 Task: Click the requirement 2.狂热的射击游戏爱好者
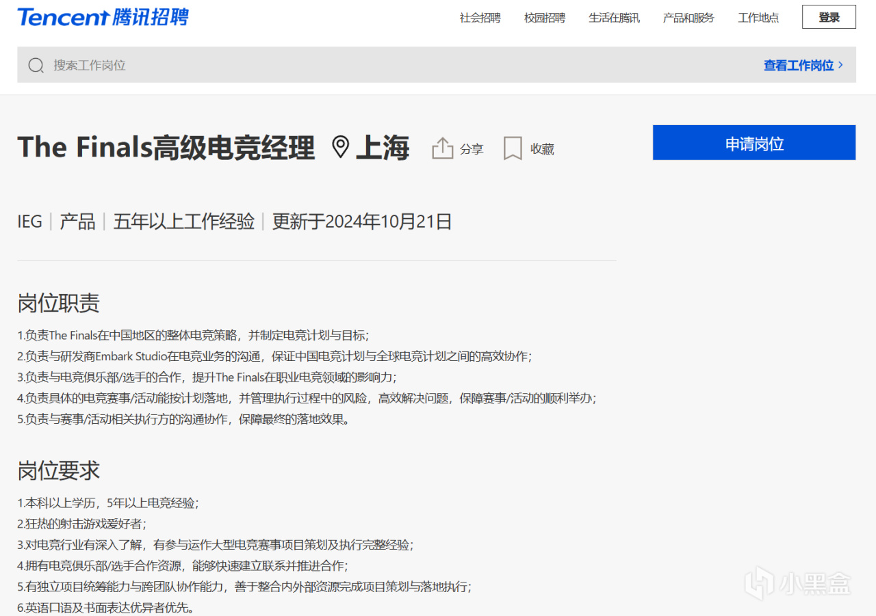81,524
